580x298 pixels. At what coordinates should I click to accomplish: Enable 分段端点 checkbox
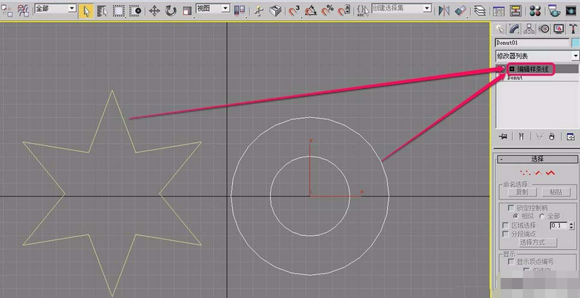505,234
